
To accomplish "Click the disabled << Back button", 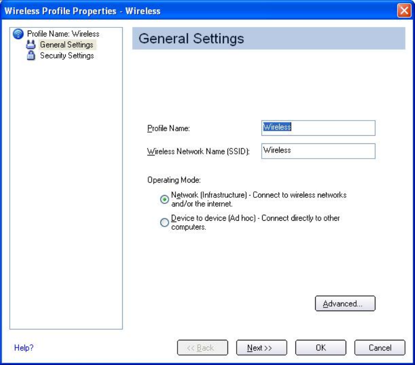I will [202, 347].
